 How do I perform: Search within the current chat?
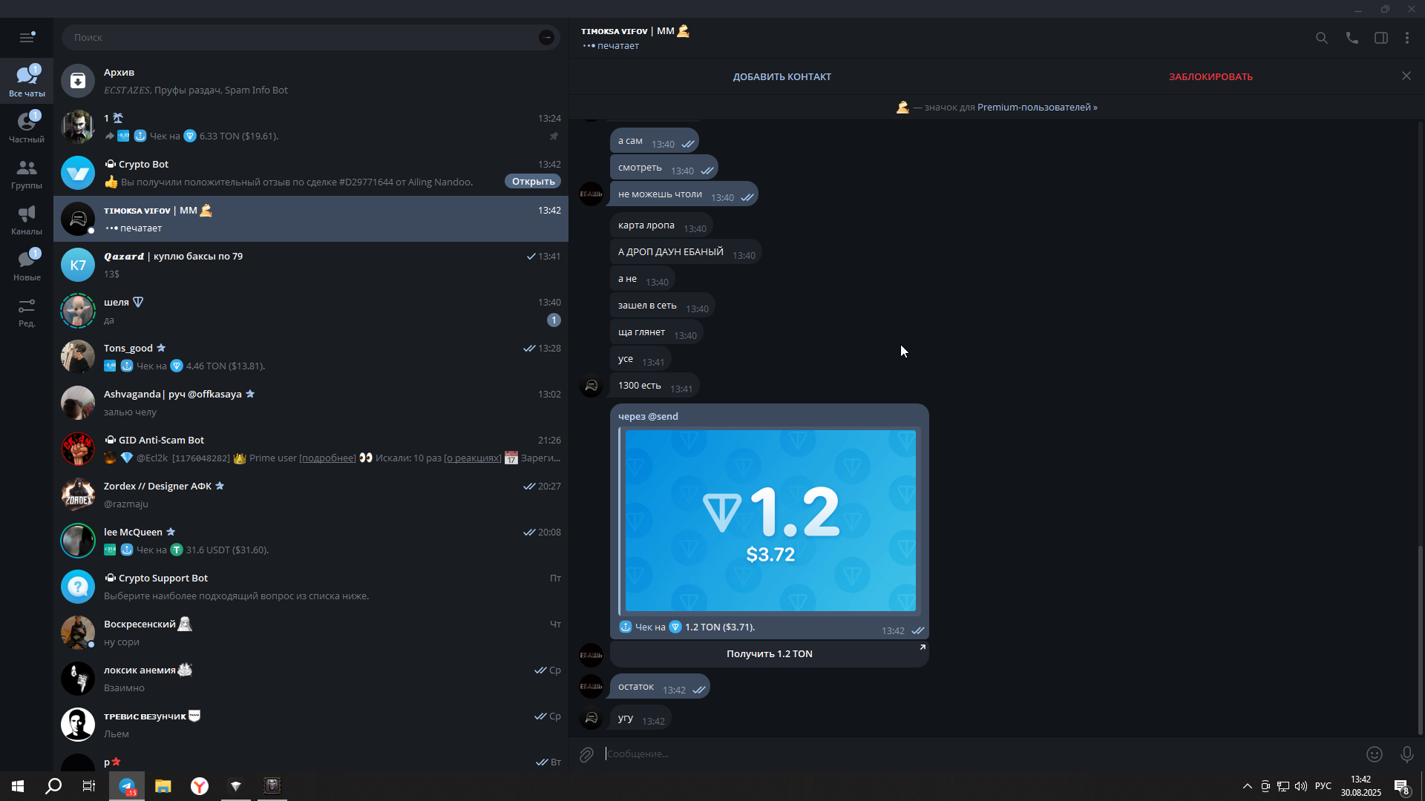click(1322, 38)
